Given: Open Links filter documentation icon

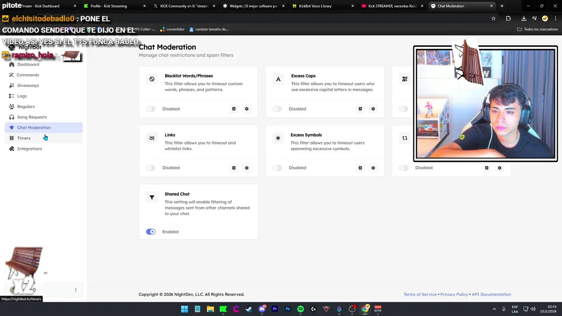Looking at the screenshot, I should tap(234, 168).
